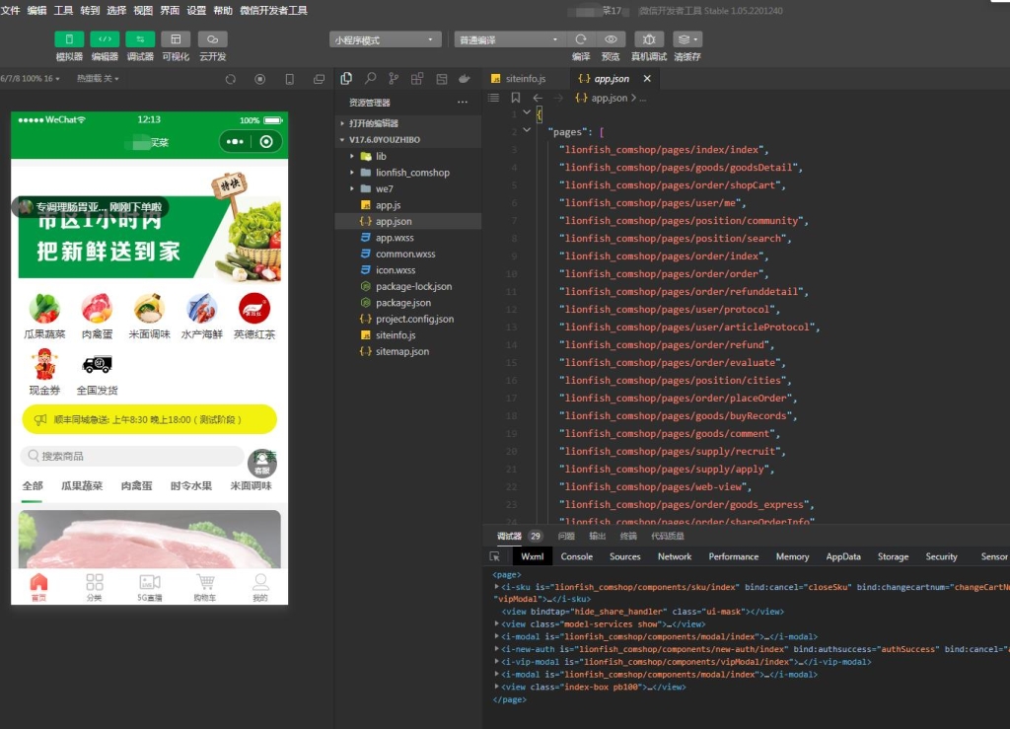Open the 小程序模式 mode dropdown
1010x729 pixels.
click(x=385, y=40)
